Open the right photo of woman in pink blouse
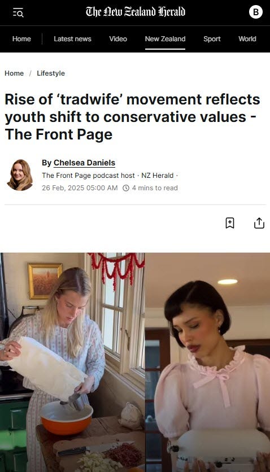The width and height of the screenshot is (270, 472). [x=208, y=362]
